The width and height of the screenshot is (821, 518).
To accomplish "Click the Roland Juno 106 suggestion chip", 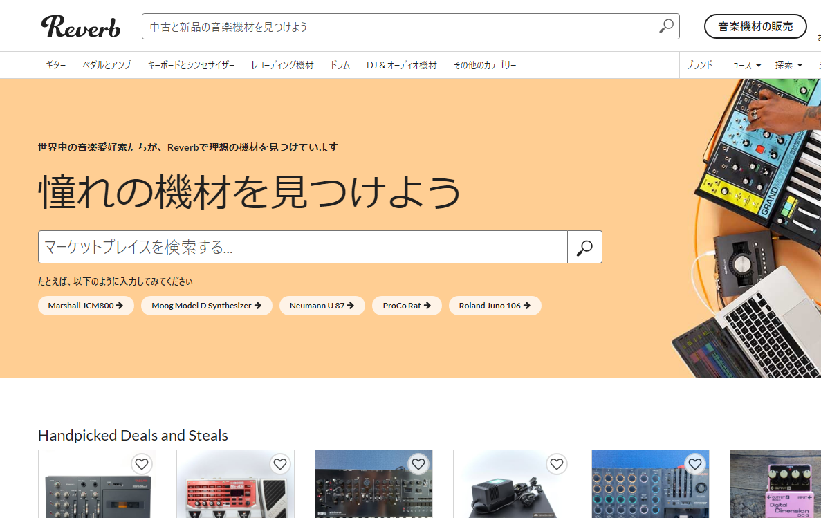I will 495,306.
